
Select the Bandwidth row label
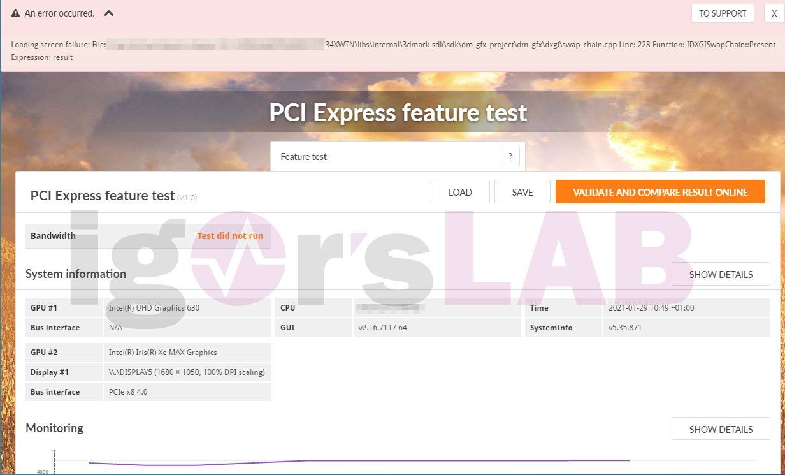(53, 236)
